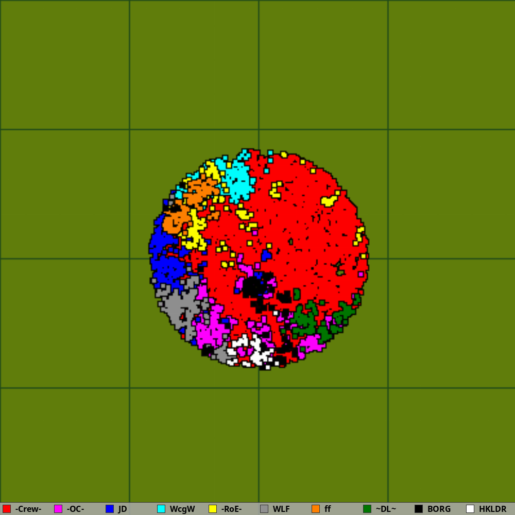Click the orange ff legend swatch
The image size is (515, 515).
(x=316, y=509)
